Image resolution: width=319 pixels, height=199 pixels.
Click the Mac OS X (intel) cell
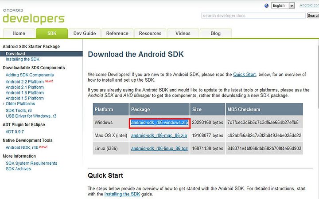click(111, 135)
